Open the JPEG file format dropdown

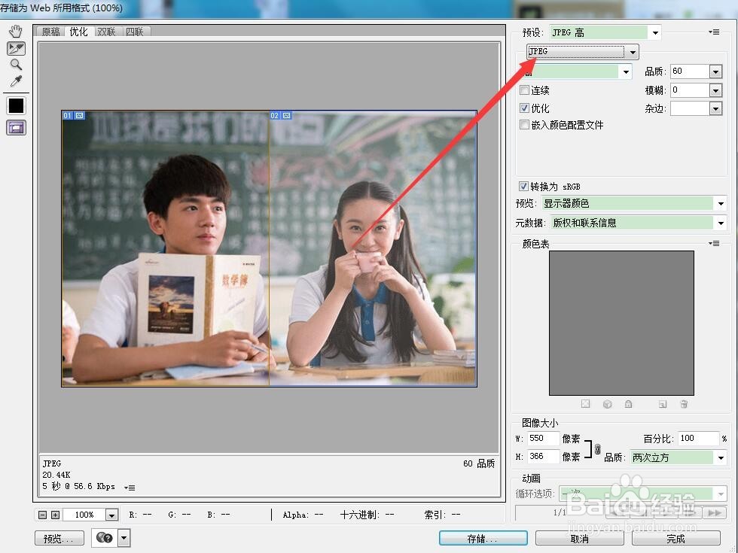click(583, 51)
